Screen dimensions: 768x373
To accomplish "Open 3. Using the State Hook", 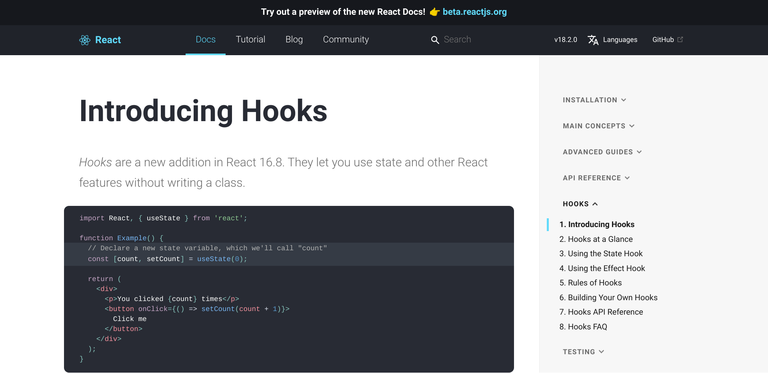I will point(601,253).
